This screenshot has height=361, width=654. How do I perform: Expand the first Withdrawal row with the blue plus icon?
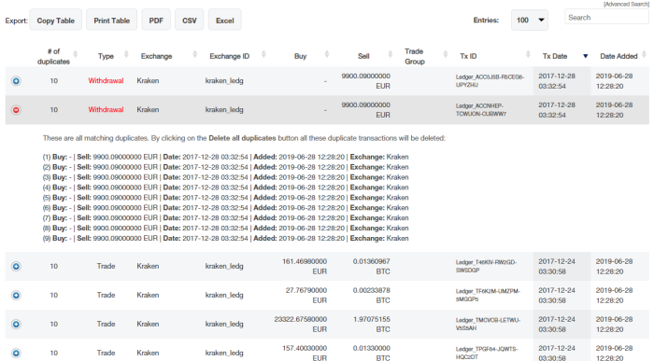pos(16,81)
